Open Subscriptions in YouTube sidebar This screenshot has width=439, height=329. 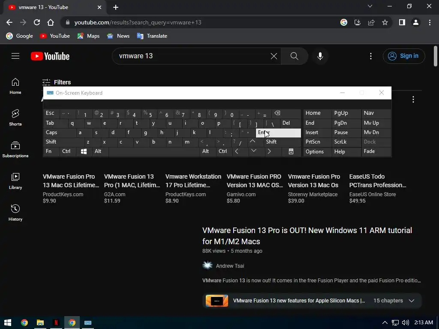click(15, 150)
